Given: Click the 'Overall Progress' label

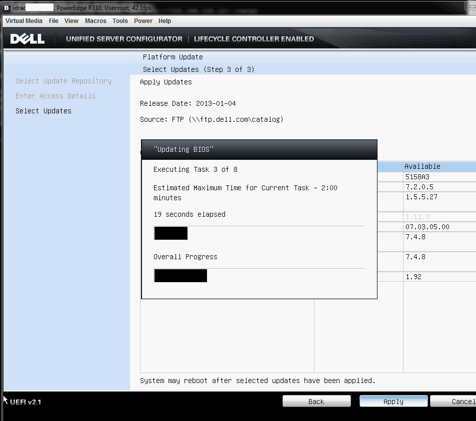Looking at the screenshot, I should (185, 257).
